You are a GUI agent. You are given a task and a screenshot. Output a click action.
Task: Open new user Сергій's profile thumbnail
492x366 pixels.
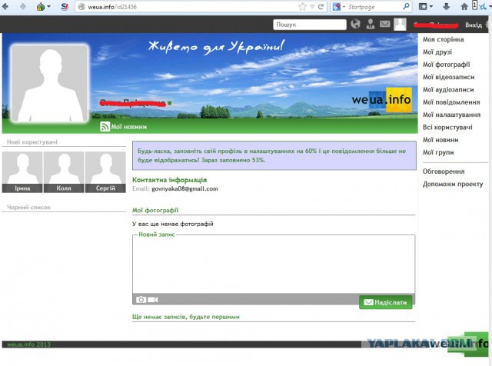click(x=105, y=172)
